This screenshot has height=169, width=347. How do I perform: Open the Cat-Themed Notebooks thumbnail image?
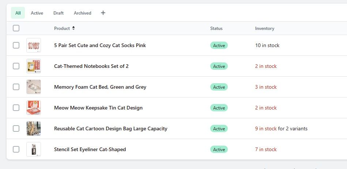pyautogui.click(x=34, y=66)
